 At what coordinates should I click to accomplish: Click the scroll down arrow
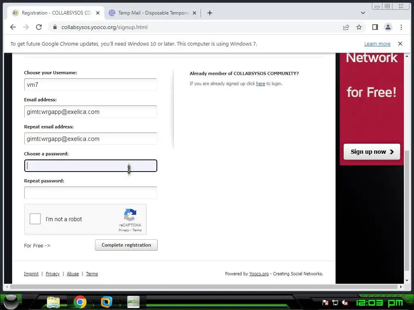tap(407, 281)
